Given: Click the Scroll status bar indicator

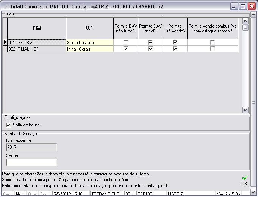Looking at the screenshot, I should tap(45, 194).
